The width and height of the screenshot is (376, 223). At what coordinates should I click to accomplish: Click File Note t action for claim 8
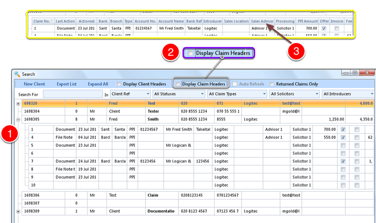(65, 169)
